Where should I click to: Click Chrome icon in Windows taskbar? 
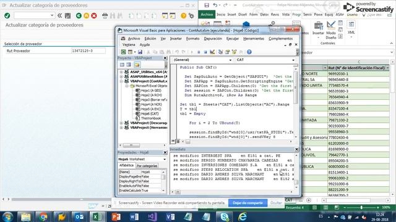pos(43,216)
